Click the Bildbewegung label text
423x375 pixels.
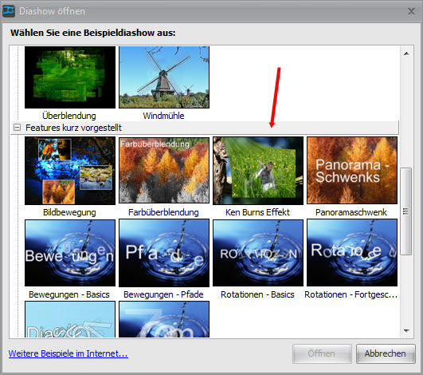pos(69,212)
